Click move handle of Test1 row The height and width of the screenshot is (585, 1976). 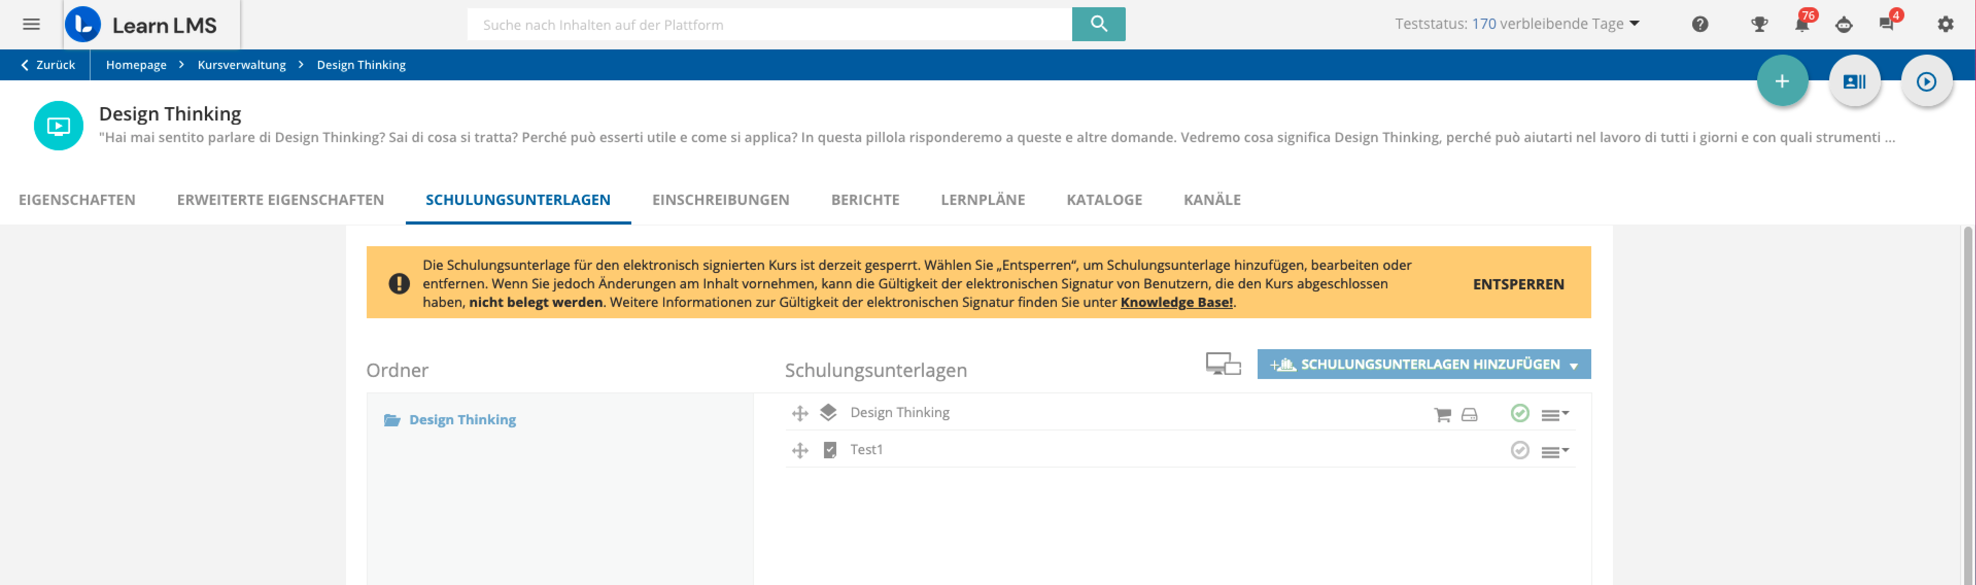click(x=800, y=450)
